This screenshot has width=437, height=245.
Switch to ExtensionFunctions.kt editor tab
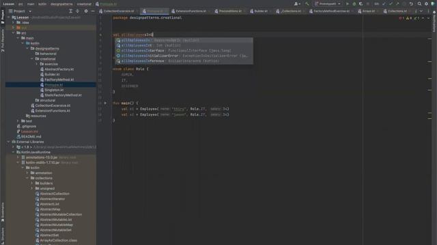tap(191, 11)
